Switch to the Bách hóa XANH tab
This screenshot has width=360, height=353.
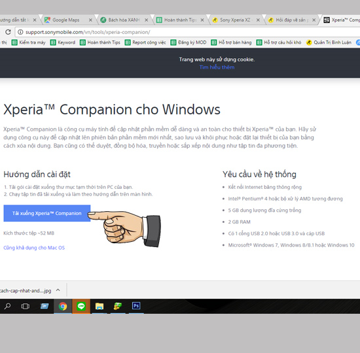click(x=124, y=20)
